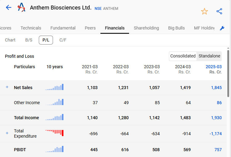Screen dimensions: 231x157
Task: Click the 2024-03 column header
Action: click(x=183, y=69)
